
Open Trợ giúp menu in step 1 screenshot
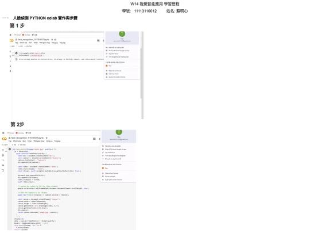[63, 43]
